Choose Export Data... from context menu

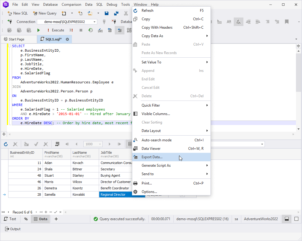coord(172,157)
